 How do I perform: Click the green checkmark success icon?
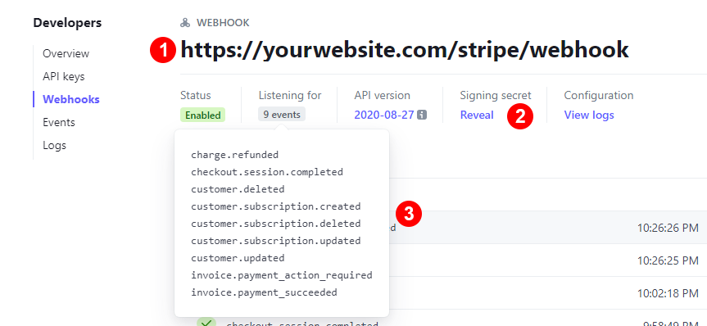click(206, 322)
